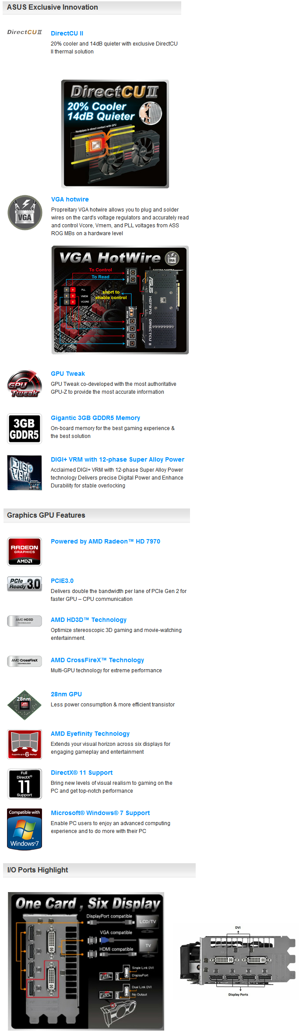299x1034 pixels.
Task: Open the Gigantic 3GB GDDR5 Memory link
Action: click(95, 418)
